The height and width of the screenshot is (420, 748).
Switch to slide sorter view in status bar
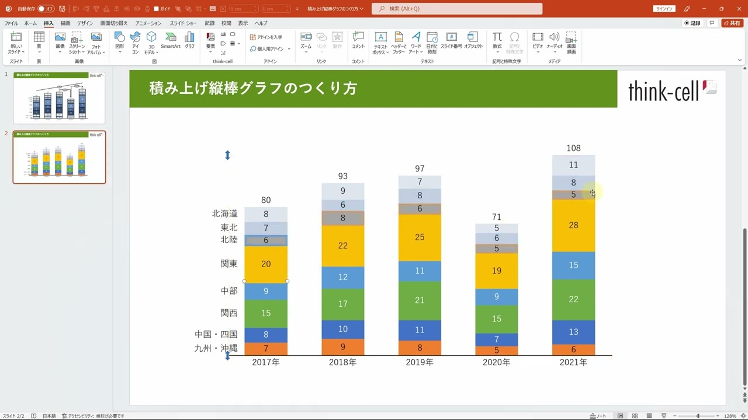click(x=634, y=416)
